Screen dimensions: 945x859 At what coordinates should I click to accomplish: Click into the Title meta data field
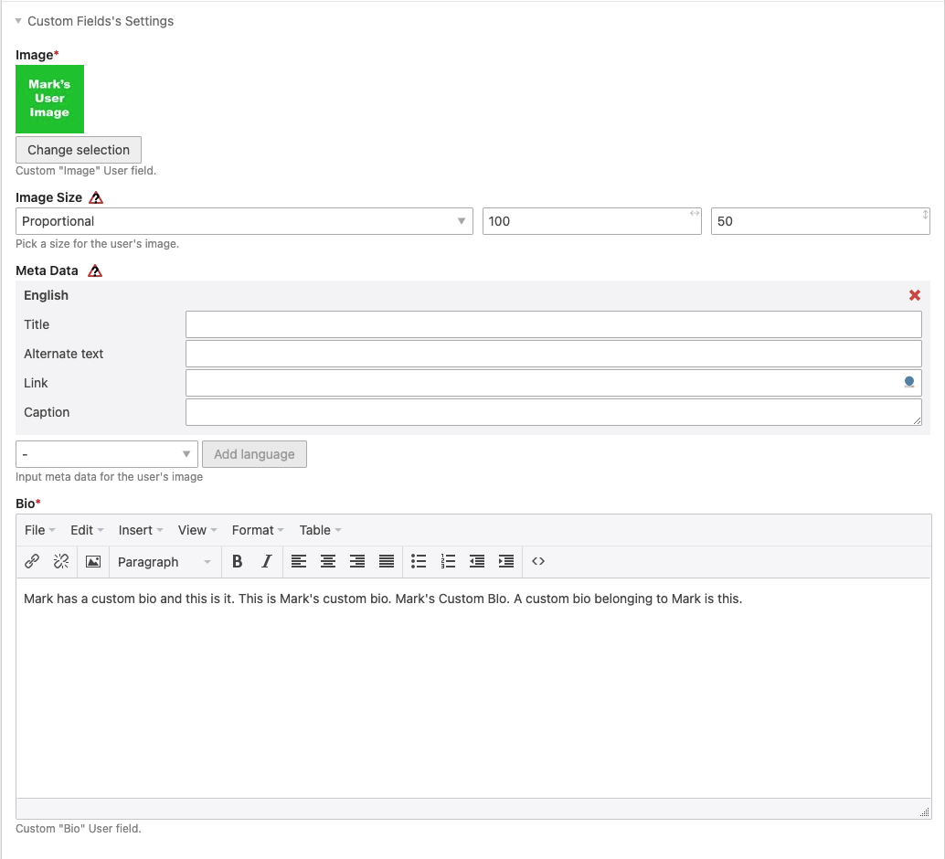pos(553,324)
